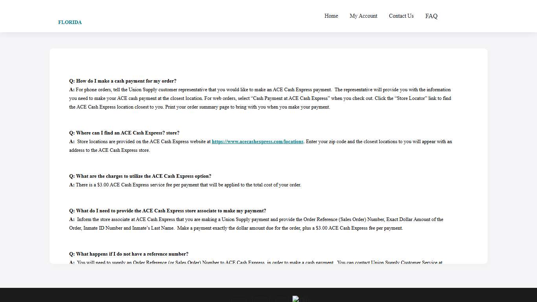The image size is (537, 302).
Task: Click the dark footer bar
Action: (118, 295)
